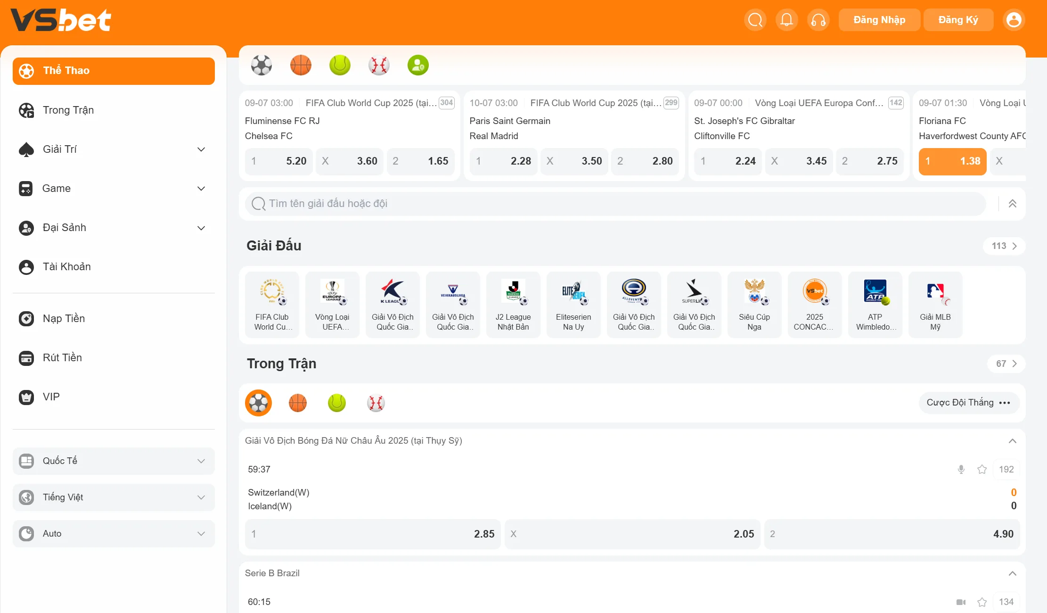Viewport: 1047px width, 613px height.
Task: Click Đăng Nhập button
Action: click(x=879, y=20)
